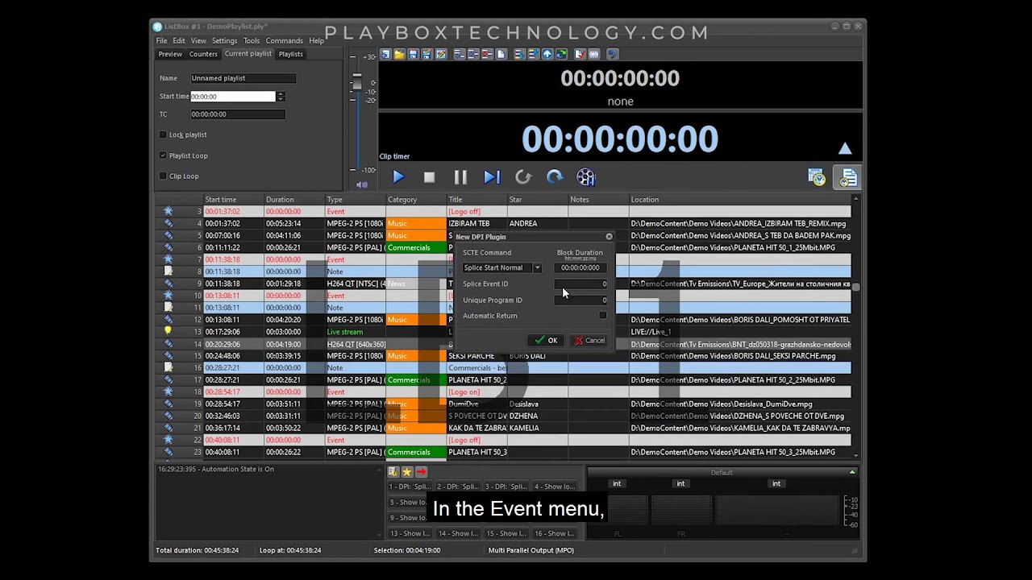Open playlist with the folder icon
Image resolution: width=1032 pixels, height=580 pixels.
(x=399, y=54)
